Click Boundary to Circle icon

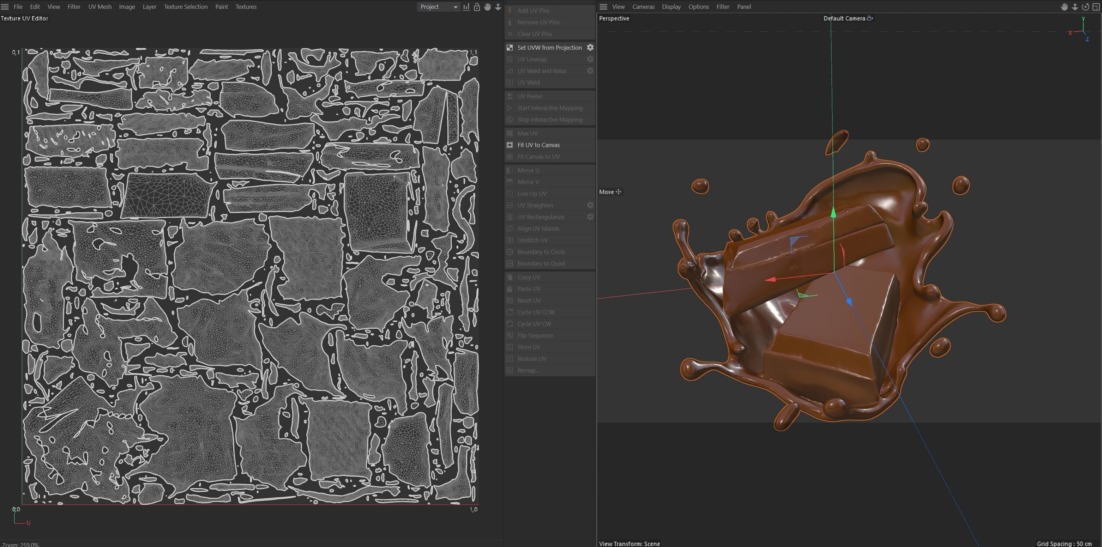pyautogui.click(x=510, y=252)
